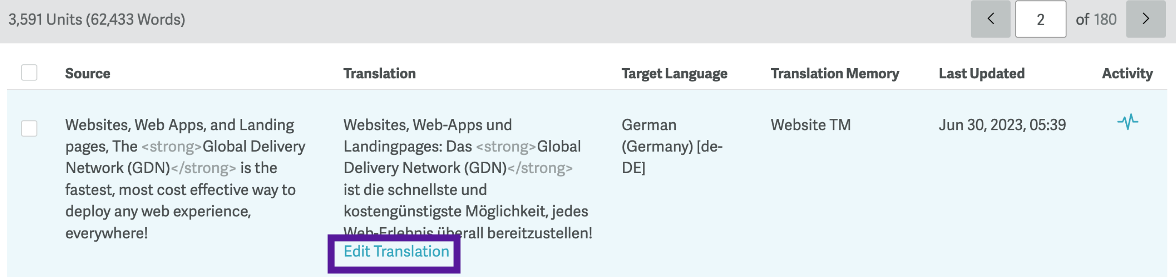Viewport: 1176px width, 277px height.
Task: Go to the previous page arrow
Action: (x=990, y=19)
